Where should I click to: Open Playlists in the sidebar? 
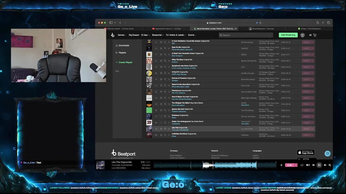(x=121, y=53)
